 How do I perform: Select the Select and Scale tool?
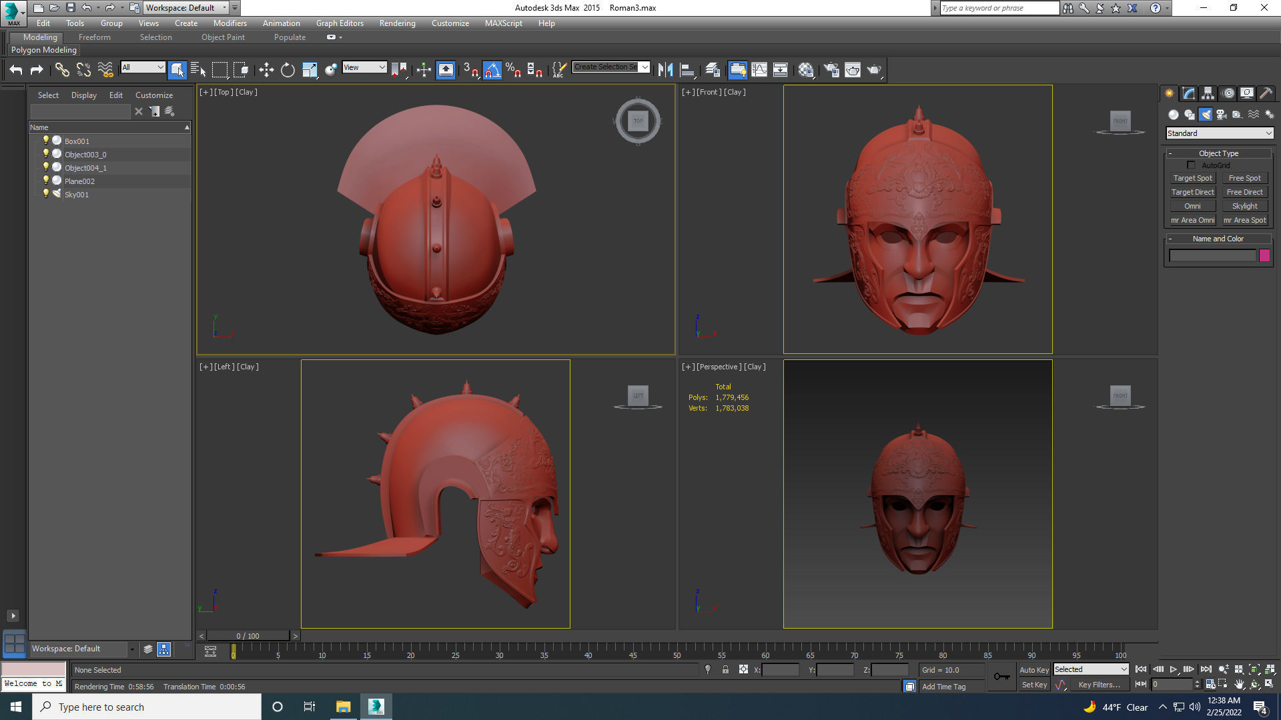coord(310,69)
